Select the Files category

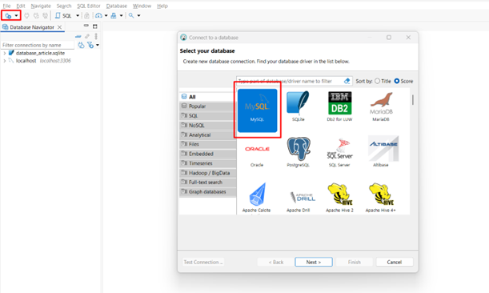pos(207,144)
